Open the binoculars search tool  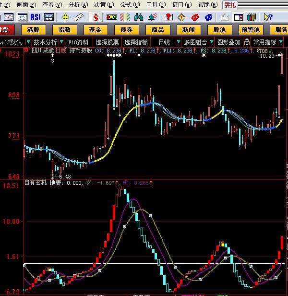click(139, 17)
